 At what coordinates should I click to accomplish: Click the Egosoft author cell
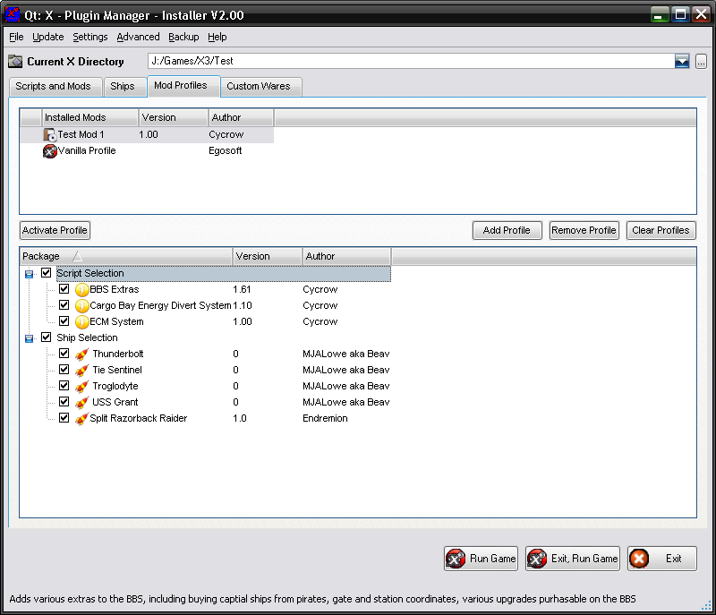(226, 150)
